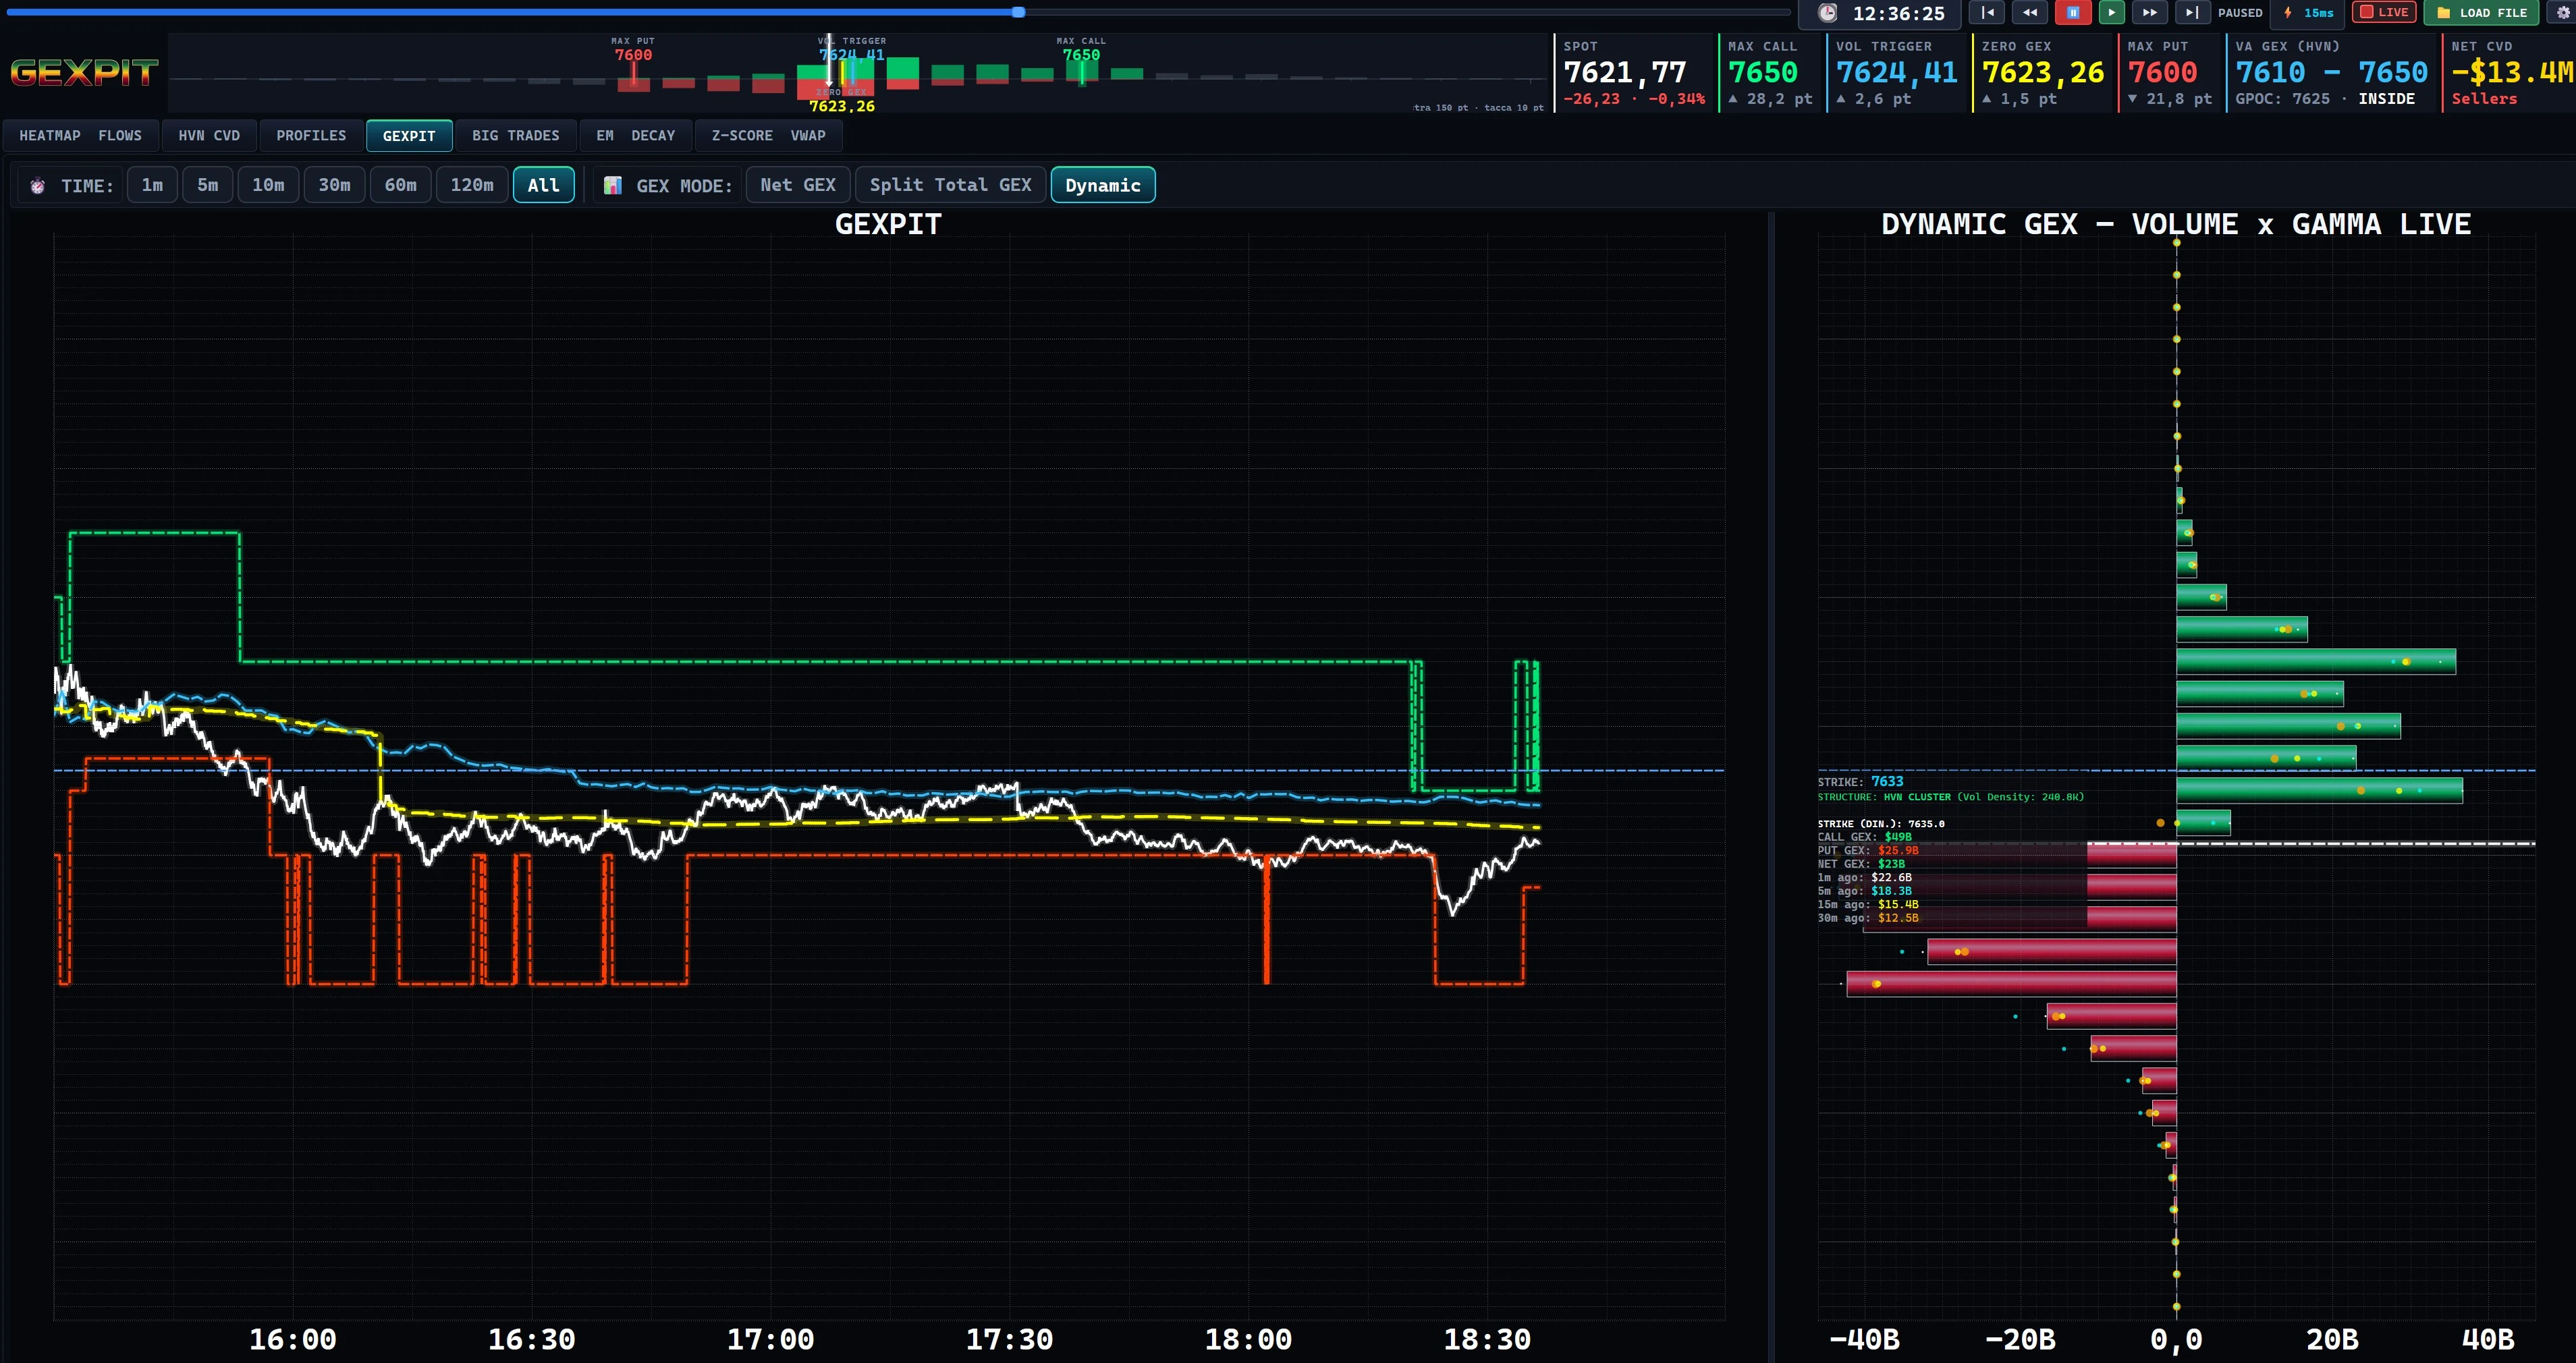Image resolution: width=2576 pixels, height=1363 pixels.
Task: Click the stopwatch icon next to TIME
Action: click(x=38, y=186)
